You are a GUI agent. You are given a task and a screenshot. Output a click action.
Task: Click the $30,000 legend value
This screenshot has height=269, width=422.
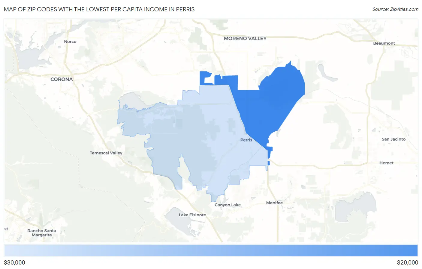tap(14, 262)
